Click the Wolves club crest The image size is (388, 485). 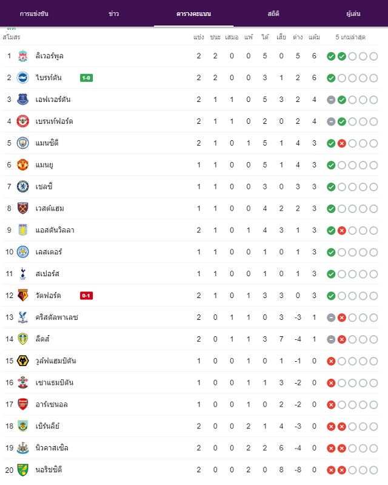click(22, 361)
